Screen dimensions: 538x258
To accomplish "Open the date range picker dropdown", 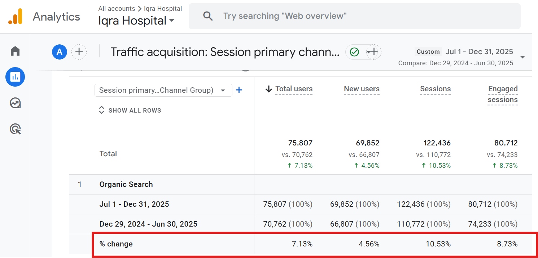I will coord(522,57).
